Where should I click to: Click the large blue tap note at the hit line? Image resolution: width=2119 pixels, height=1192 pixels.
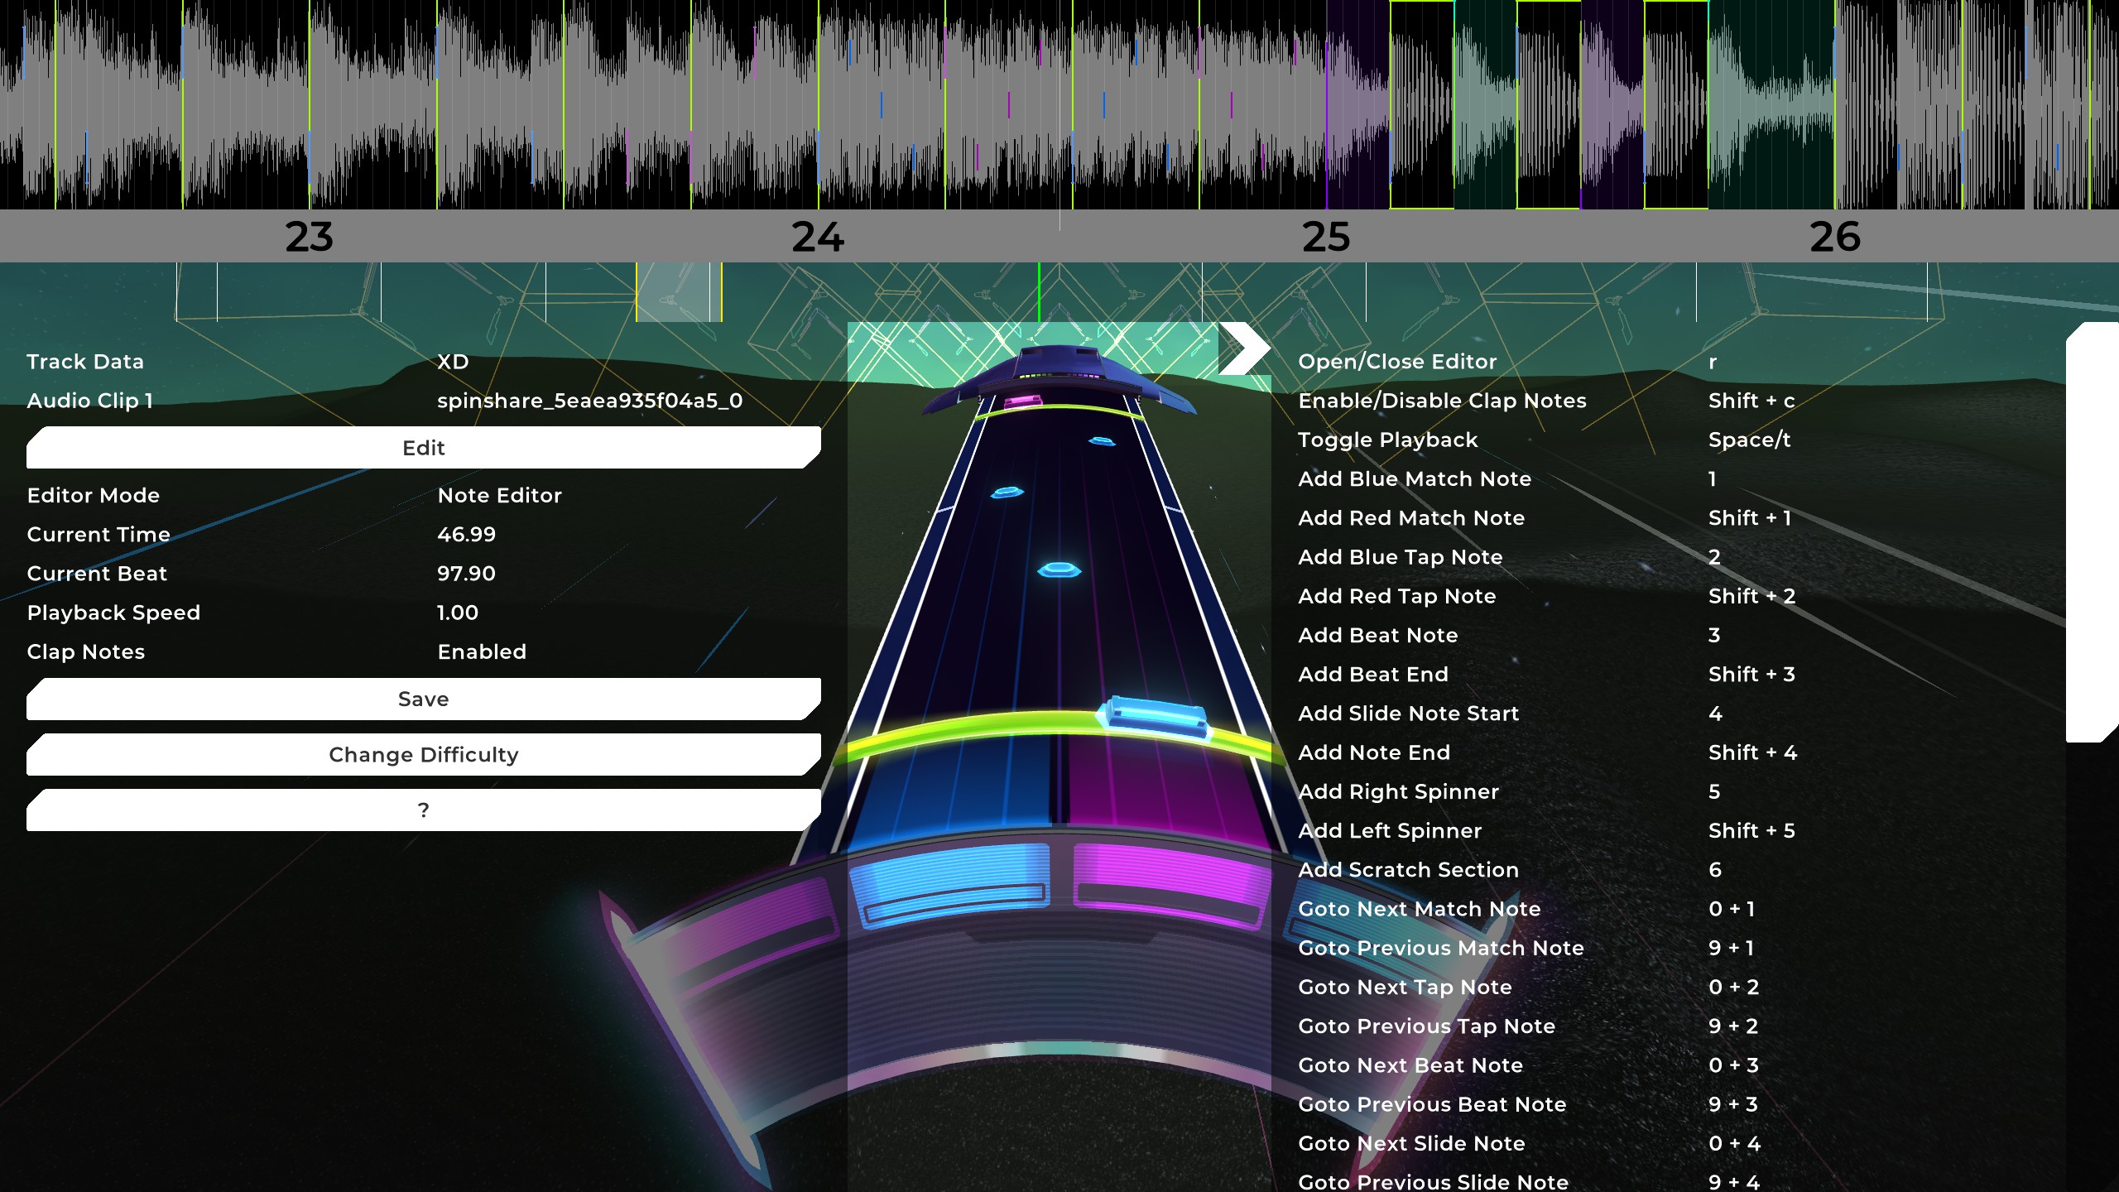coord(1154,716)
